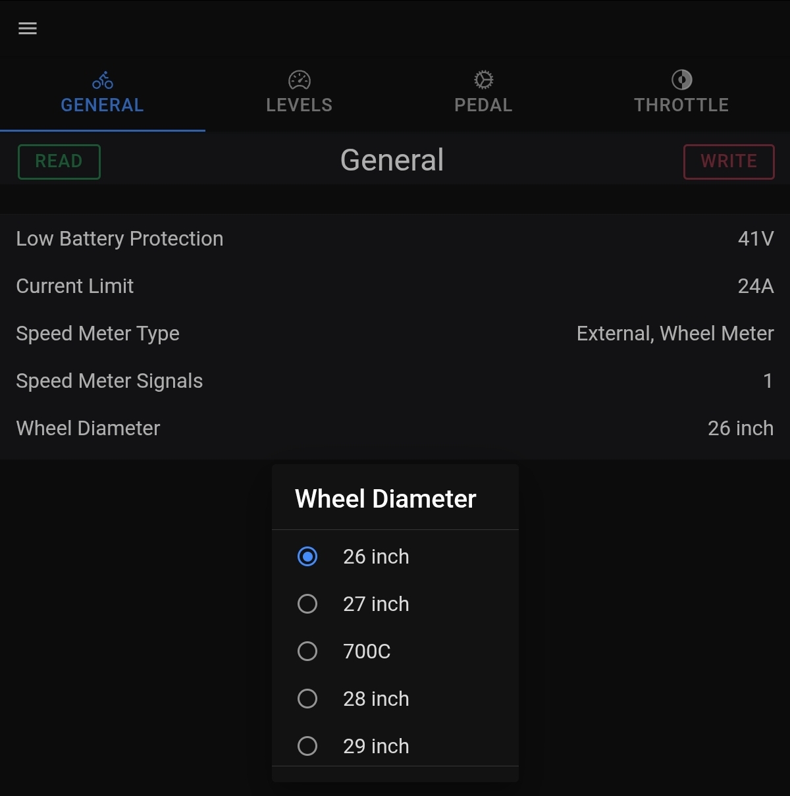Click the Wheel Diameter settings row
This screenshot has height=796, width=790.
click(395, 428)
